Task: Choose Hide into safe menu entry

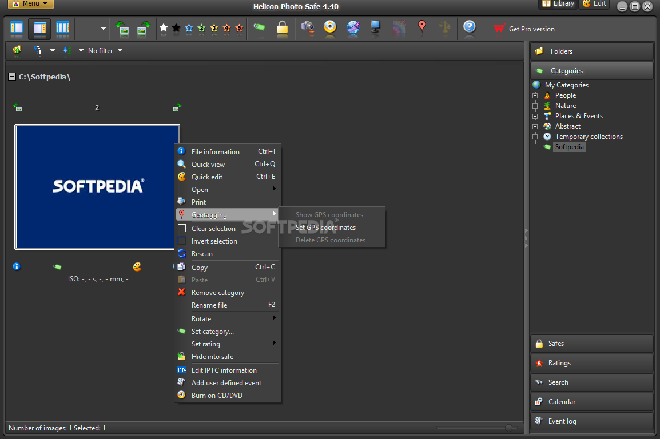Action: (x=227, y=357)
